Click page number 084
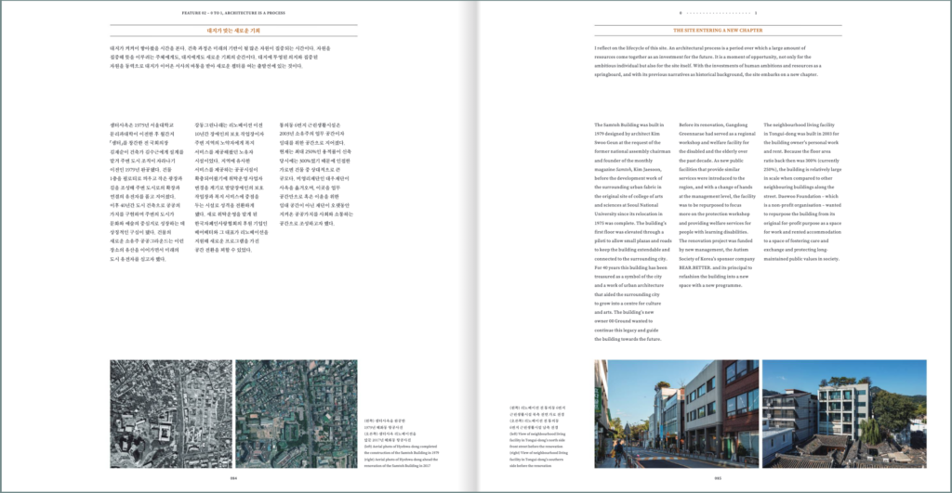Image resolution: width=952 pixels, height=493 pixels. pos(233,478)
